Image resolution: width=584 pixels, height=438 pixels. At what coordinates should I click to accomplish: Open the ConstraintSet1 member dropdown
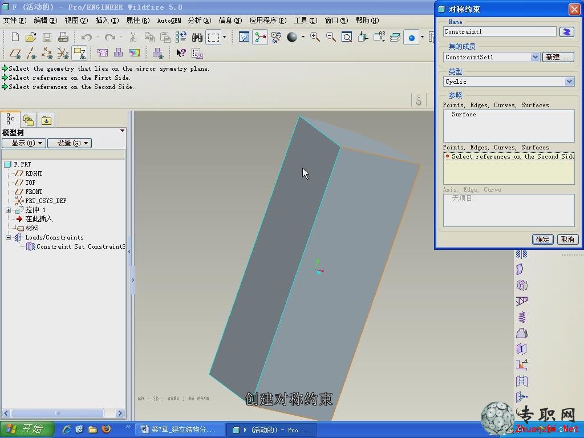(x=535, y=57)
